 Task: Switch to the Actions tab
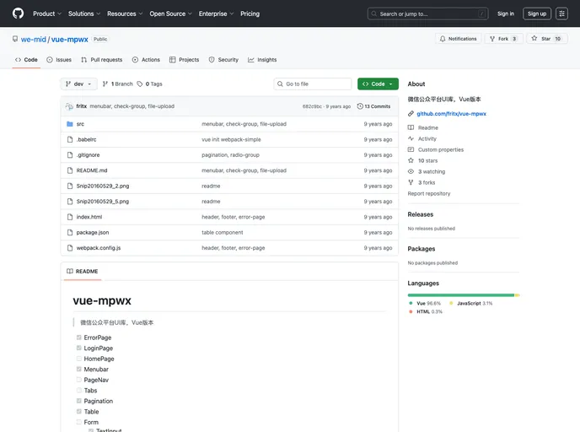coord(146,60)
